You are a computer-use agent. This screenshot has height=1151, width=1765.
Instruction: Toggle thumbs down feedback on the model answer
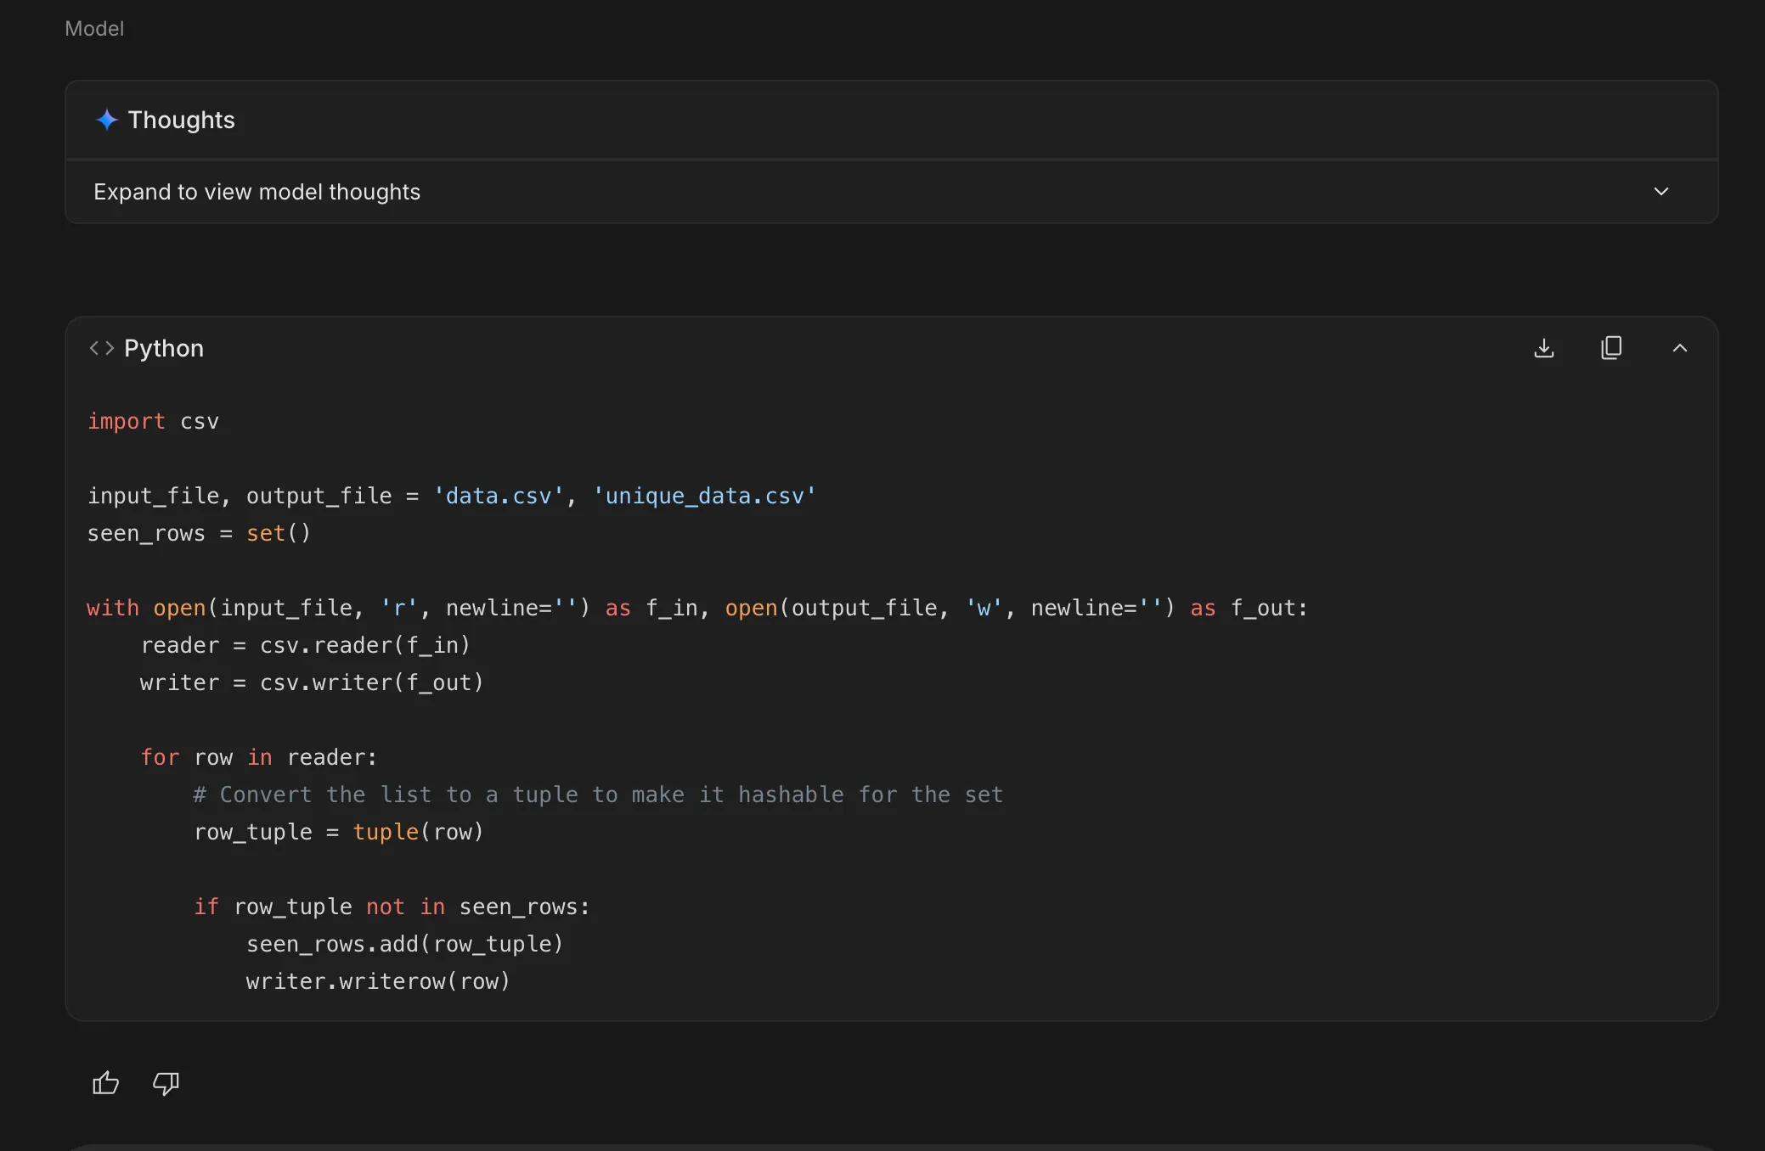(164, 1084)
